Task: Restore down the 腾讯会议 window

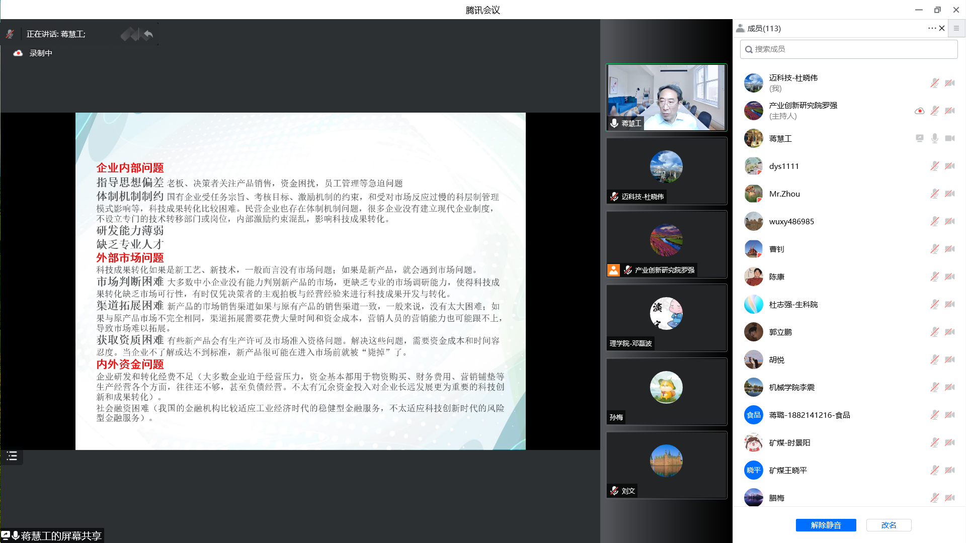Action: tap(937, 10)
